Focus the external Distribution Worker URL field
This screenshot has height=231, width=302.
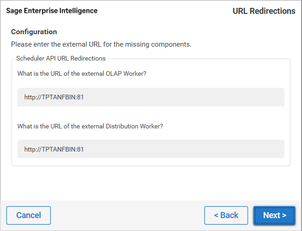(x=151, y=149)
